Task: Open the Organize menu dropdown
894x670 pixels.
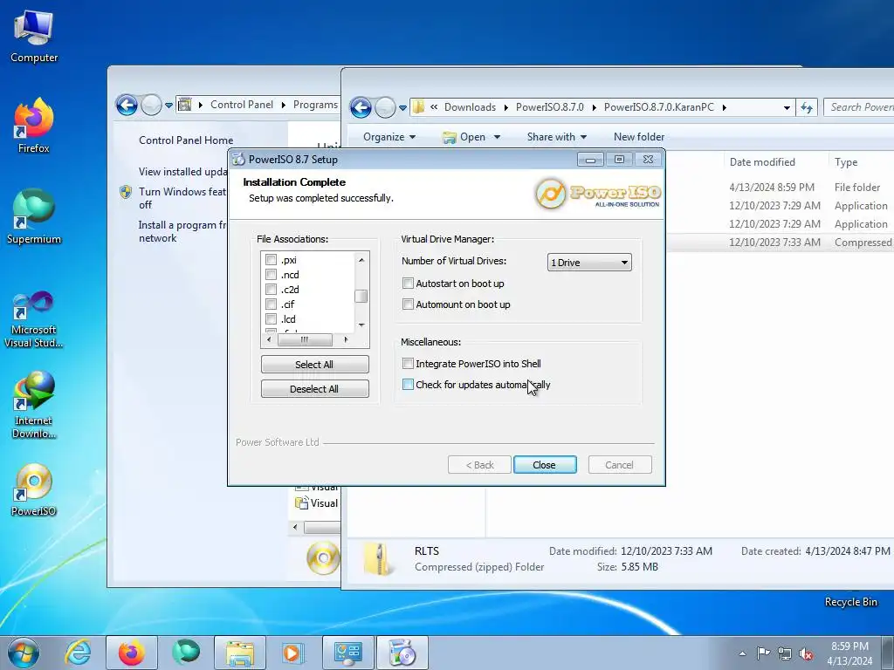Action: (389, 137)
